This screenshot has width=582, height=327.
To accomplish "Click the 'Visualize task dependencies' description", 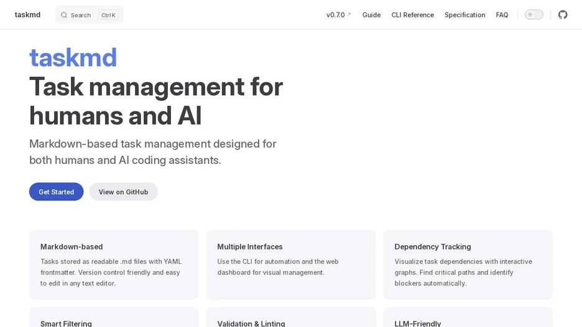I will tap(463, 272).
